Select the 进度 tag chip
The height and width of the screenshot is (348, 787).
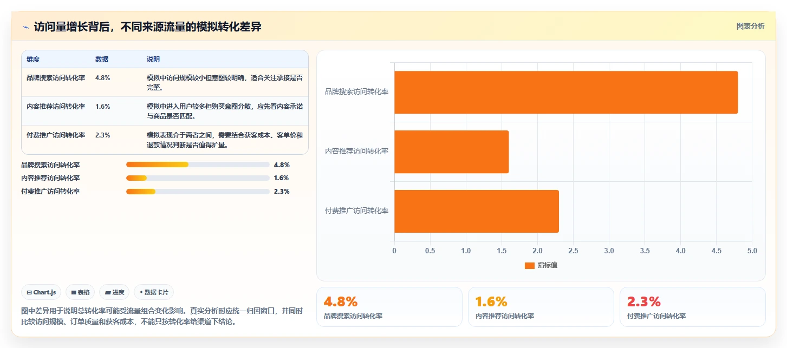(x=114, y=292)
